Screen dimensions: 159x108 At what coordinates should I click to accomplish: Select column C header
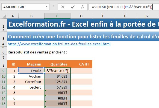coord(57,16)
